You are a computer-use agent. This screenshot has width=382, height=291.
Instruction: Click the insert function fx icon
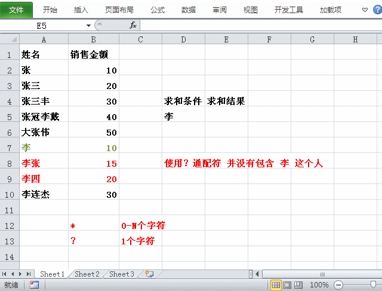[x=133, y=25]
